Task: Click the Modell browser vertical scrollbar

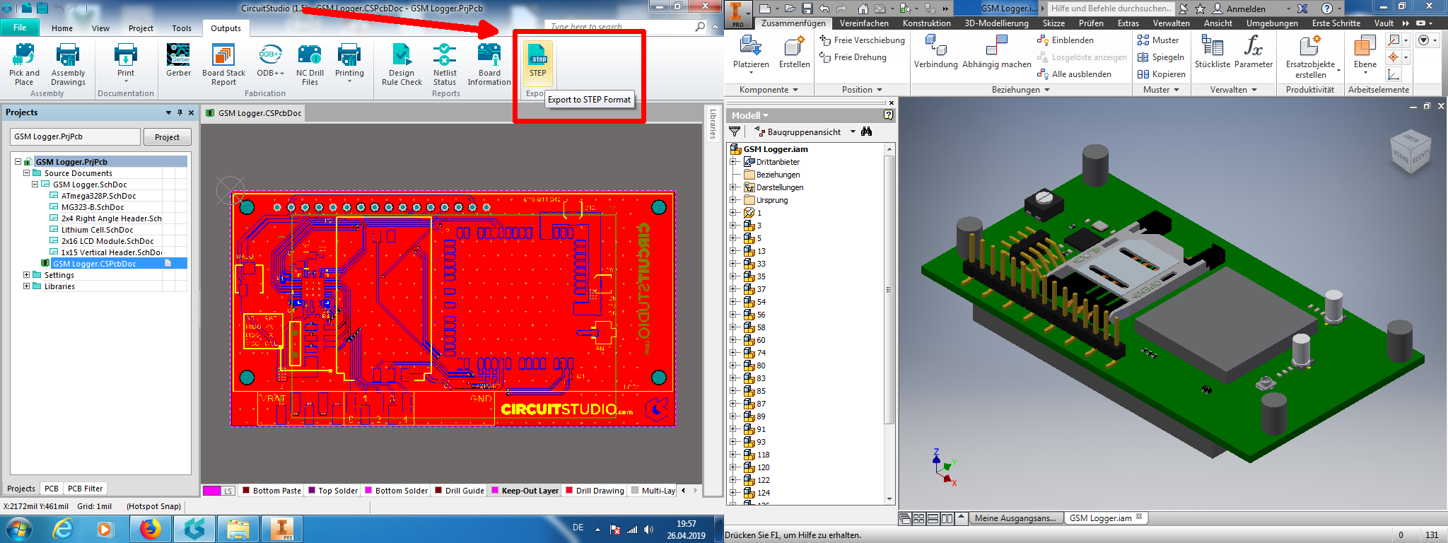Action: [889, 290]
